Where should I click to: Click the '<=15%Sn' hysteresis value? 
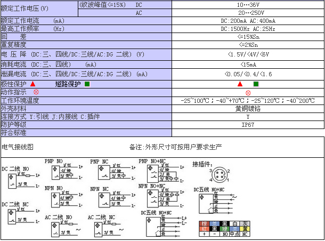click(x=248, y=37)
